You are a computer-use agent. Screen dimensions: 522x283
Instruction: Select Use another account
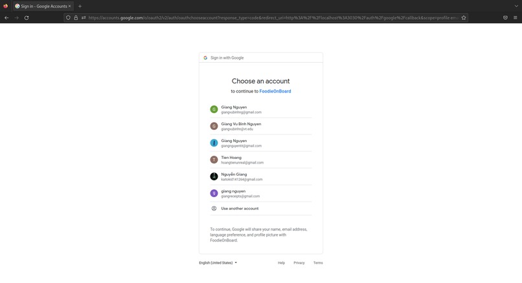[260, 209]
